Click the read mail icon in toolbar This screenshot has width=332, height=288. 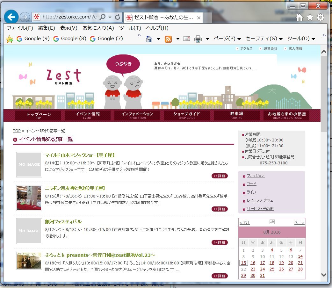[x=187, y=39]
